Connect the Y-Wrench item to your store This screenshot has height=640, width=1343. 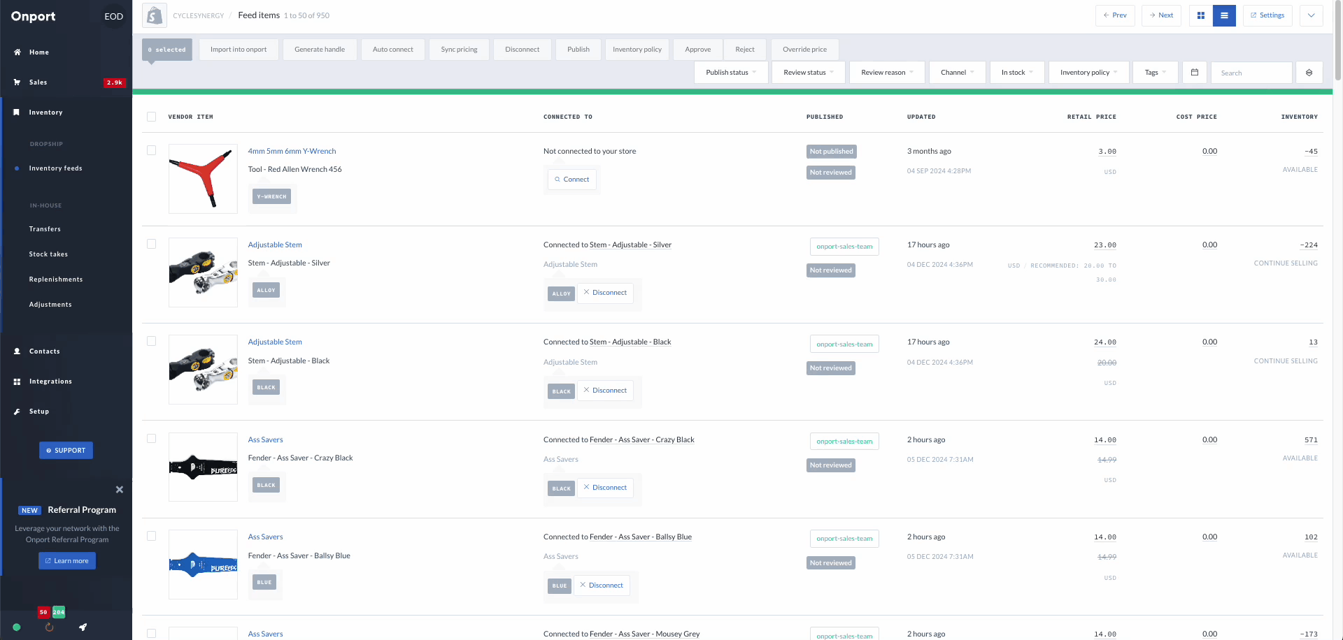[572, 180]
